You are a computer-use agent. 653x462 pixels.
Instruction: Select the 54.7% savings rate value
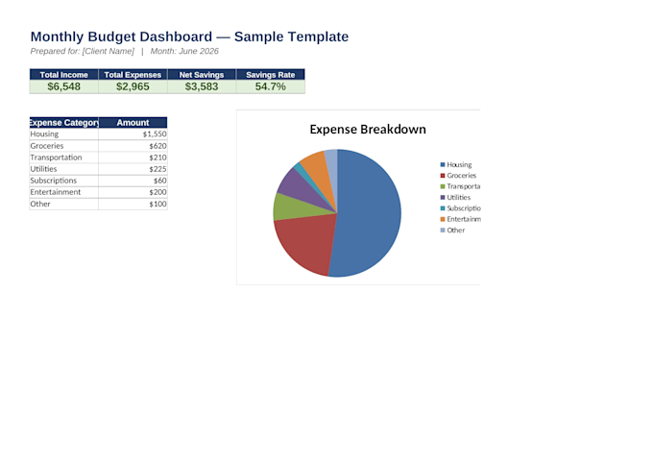click(270, 86)
